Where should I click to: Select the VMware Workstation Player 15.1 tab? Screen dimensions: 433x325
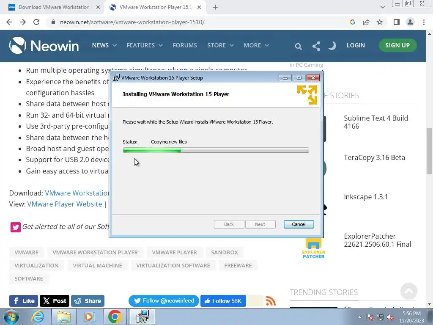coord(156,7)
